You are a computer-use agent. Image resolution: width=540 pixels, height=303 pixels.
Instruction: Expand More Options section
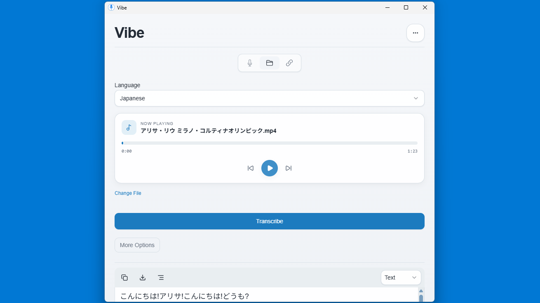[x=137, y=245]
